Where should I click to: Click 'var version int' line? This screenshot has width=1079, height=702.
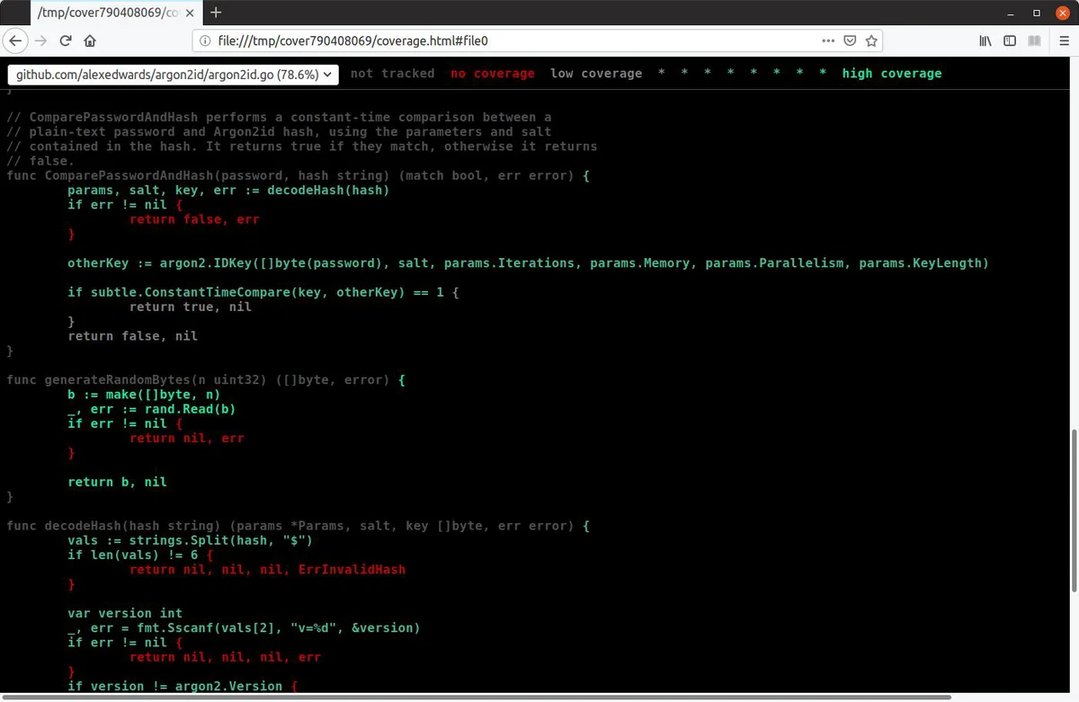pos(125,613)
